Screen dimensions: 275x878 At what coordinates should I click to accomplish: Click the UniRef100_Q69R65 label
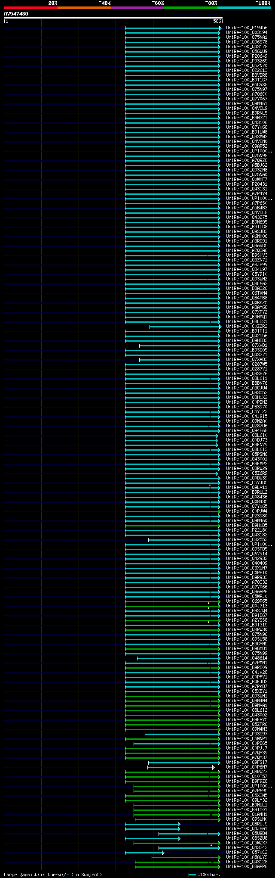(247, 601)
